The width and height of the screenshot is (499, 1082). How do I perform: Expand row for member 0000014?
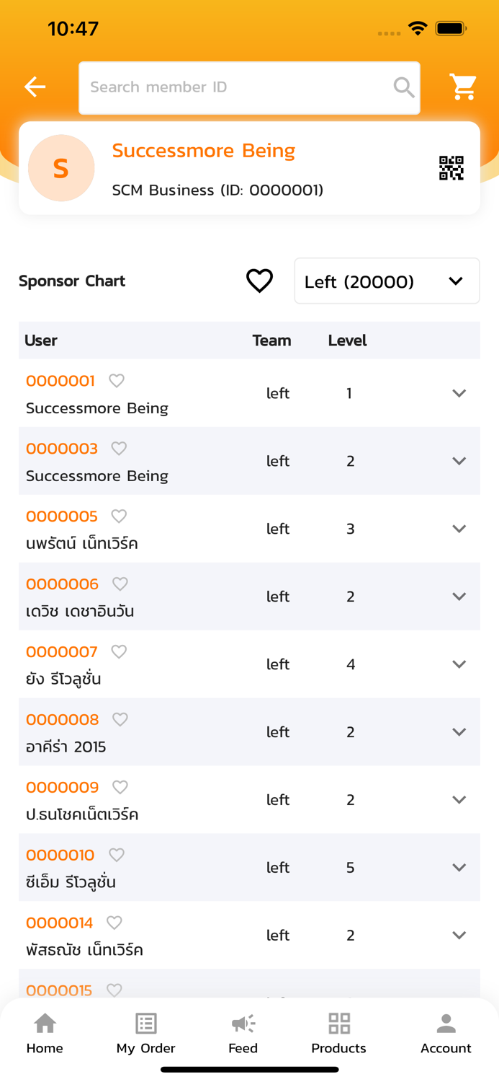click(x=459, y=936)
